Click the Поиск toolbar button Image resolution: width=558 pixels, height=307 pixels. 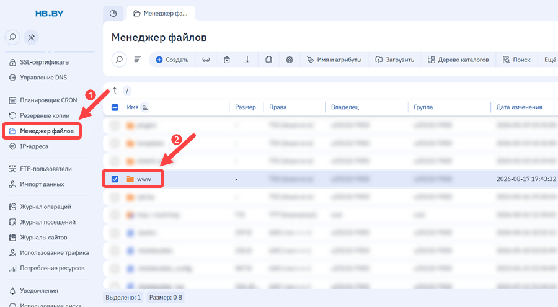coord(516,60)
